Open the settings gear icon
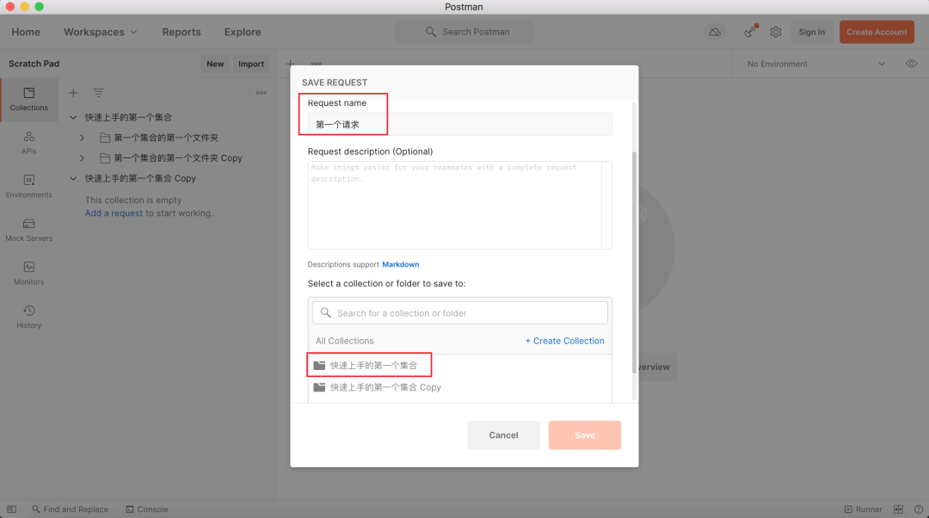The height and width of the screenshot is (518, 929). [x=776, y=32]
